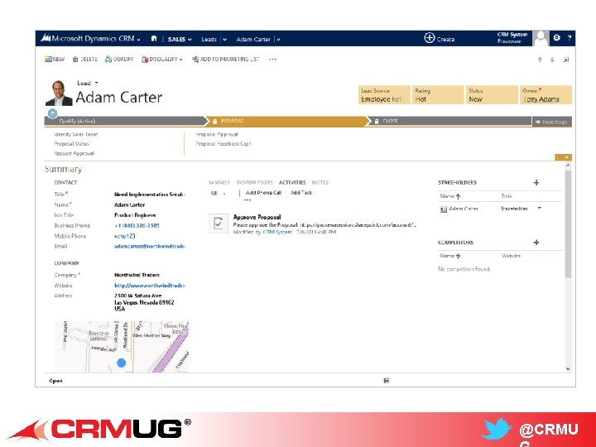Click the Create plus icon
This screenshot has height=447, width=596.
point(429,38)
